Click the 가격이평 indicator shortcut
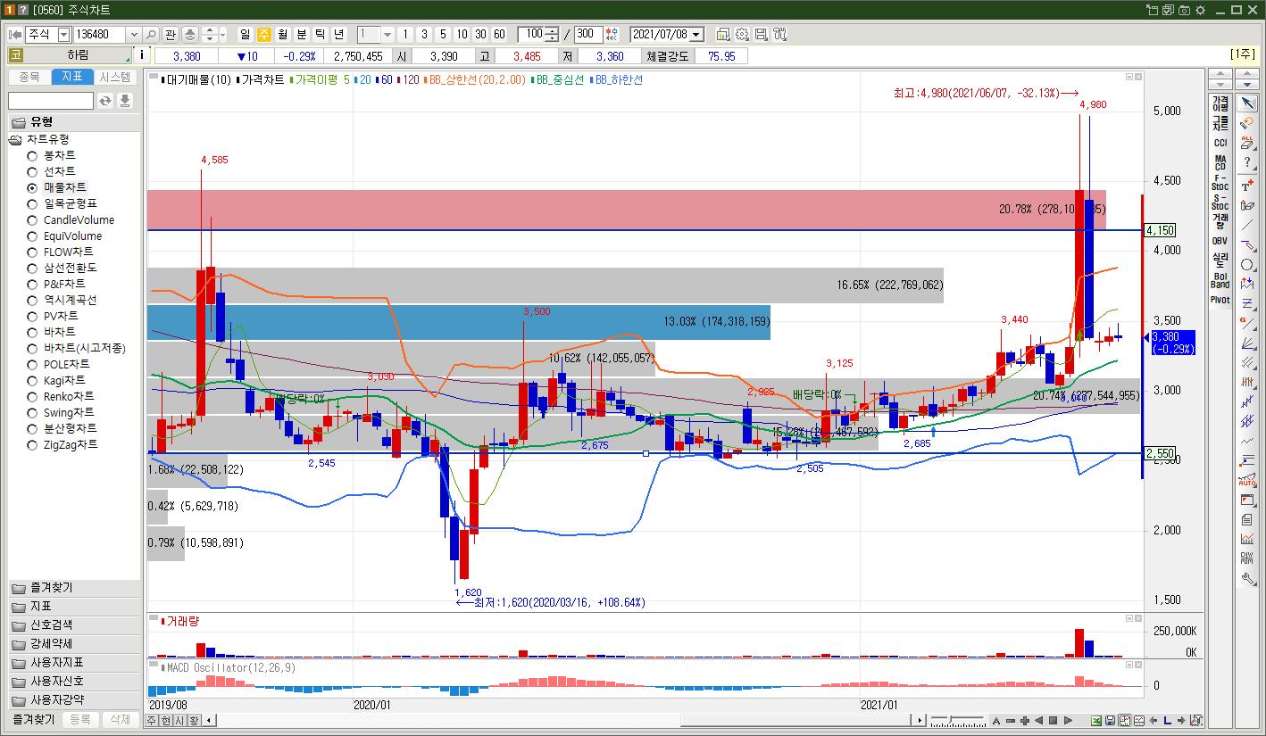The height and width of the screenshot is (736, 1266). coord(1220,104)
